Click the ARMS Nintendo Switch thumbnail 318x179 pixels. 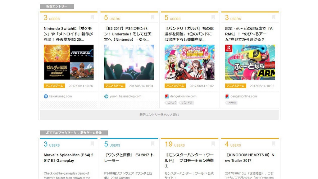250,62
